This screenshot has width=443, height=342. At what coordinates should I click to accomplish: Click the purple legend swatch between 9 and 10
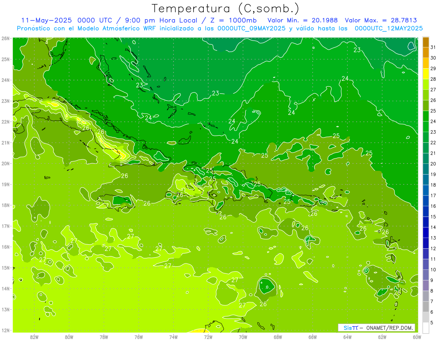point(426,275)
